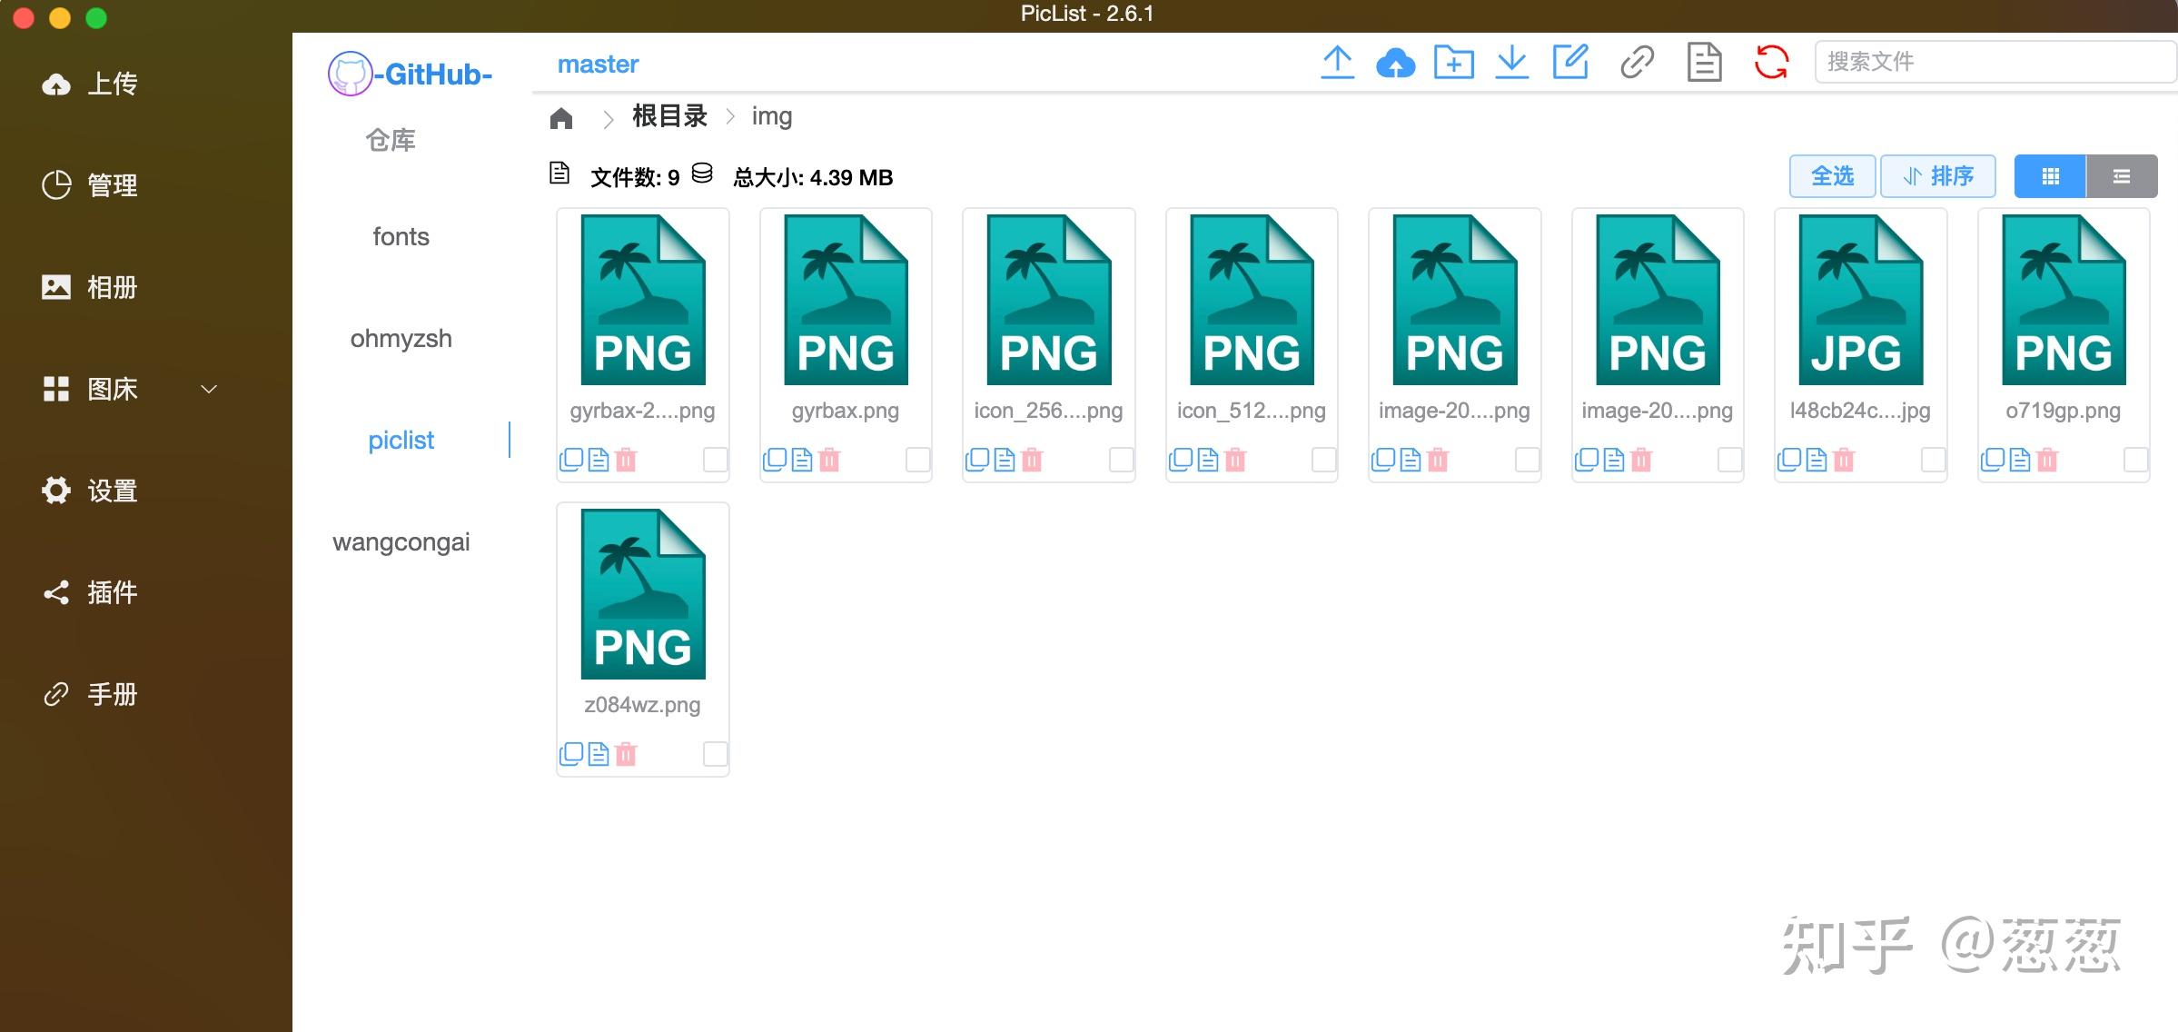Viewport: 2178px width, 1032px height.
Task: Select the piclist repository in the sidebar
Action: (401, 440)
